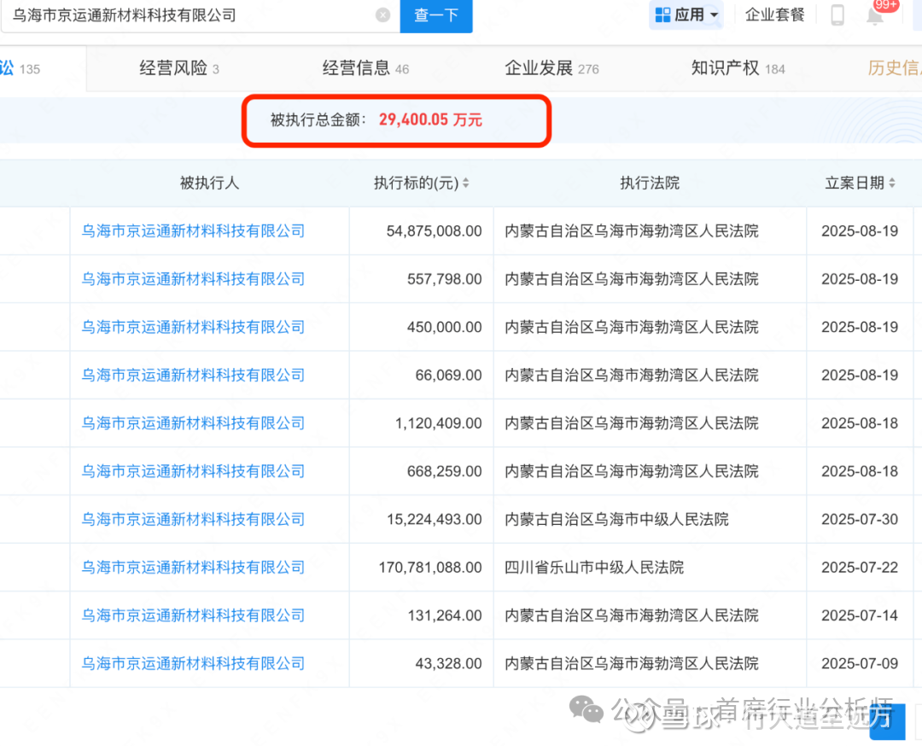Image resolution: width=922 pixels, height=746 pixels.
Task: Open company link in 668,259.00 row
Action: click(x=193, y=471)
